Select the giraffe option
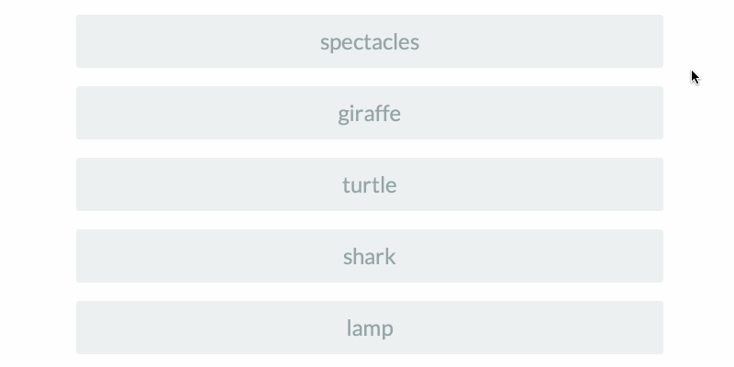 [x=370, y=113]
